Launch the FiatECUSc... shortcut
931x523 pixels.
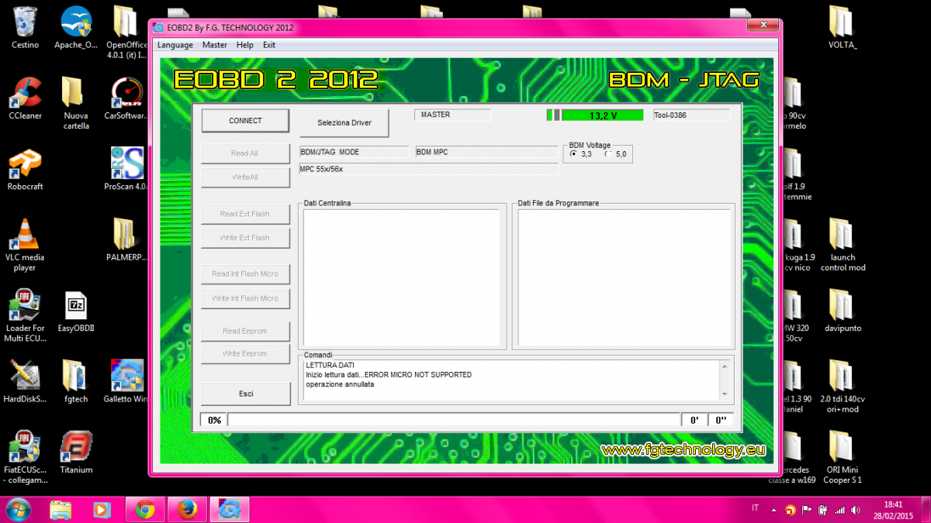(25, 458)
